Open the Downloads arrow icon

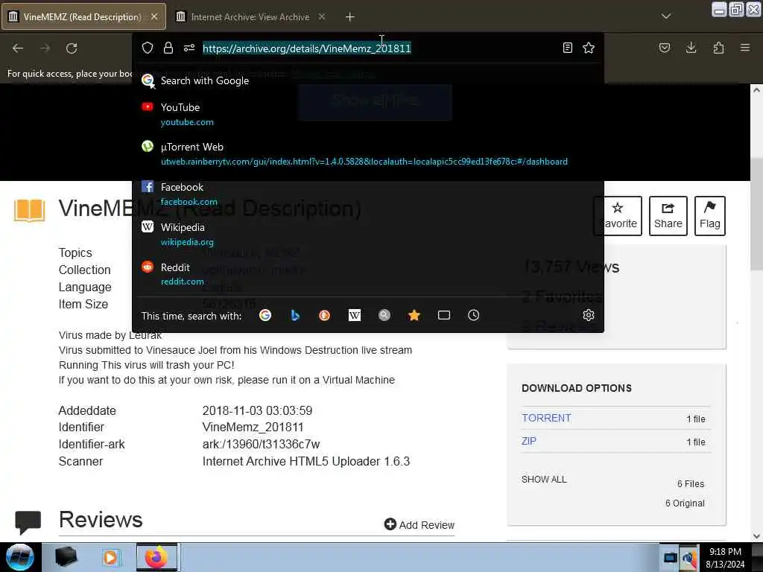pos(691,48)
